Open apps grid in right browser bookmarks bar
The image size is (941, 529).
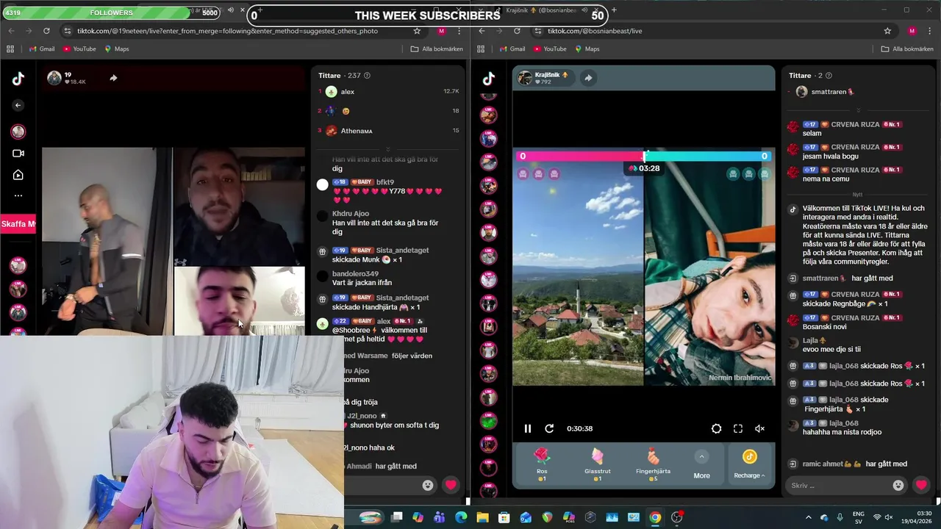coord(481,48)
